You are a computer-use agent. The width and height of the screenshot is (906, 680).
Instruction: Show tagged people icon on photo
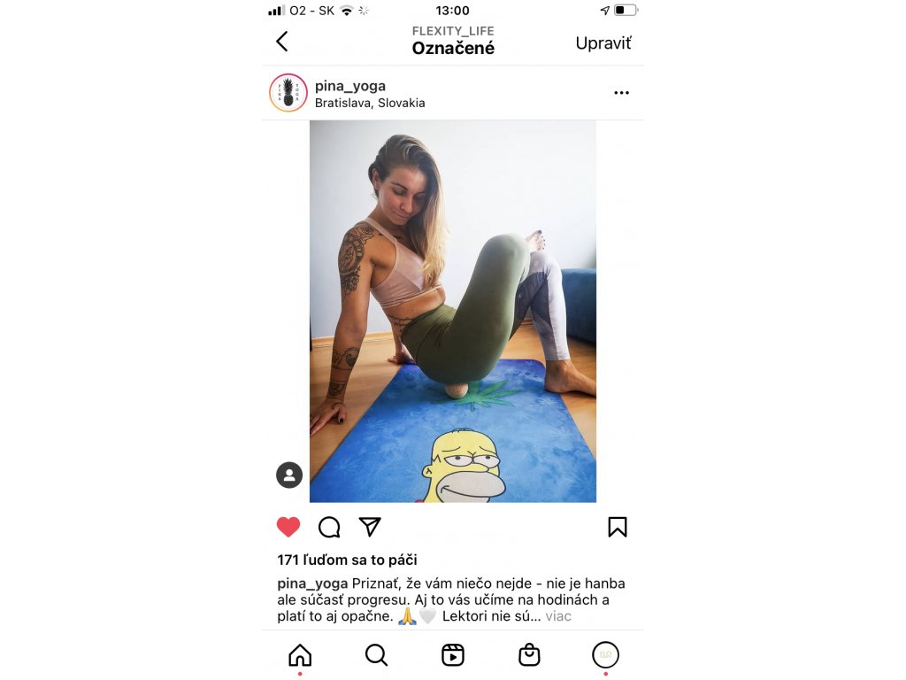click(289, 475)
